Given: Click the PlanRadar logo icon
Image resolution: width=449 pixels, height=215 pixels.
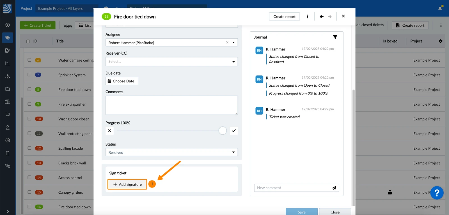Looking at the screenshot, I should click(x=7, y=8).
